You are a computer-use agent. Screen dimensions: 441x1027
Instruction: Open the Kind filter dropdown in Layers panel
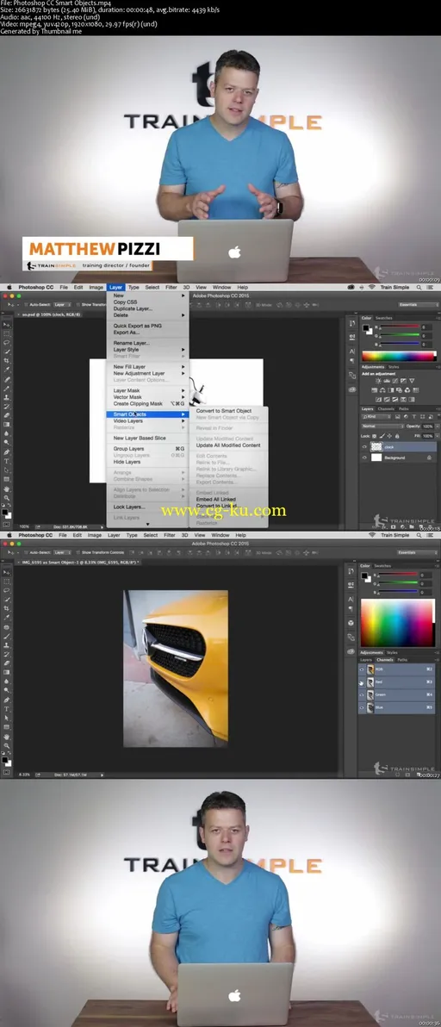376,416
